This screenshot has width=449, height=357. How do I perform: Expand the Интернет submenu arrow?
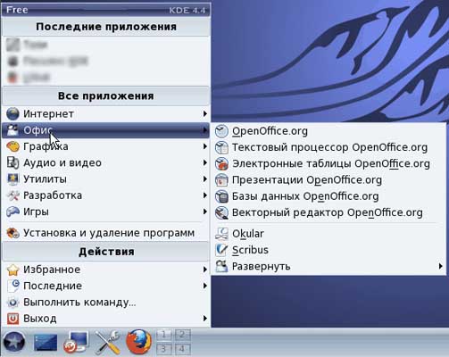coord(204,113)
